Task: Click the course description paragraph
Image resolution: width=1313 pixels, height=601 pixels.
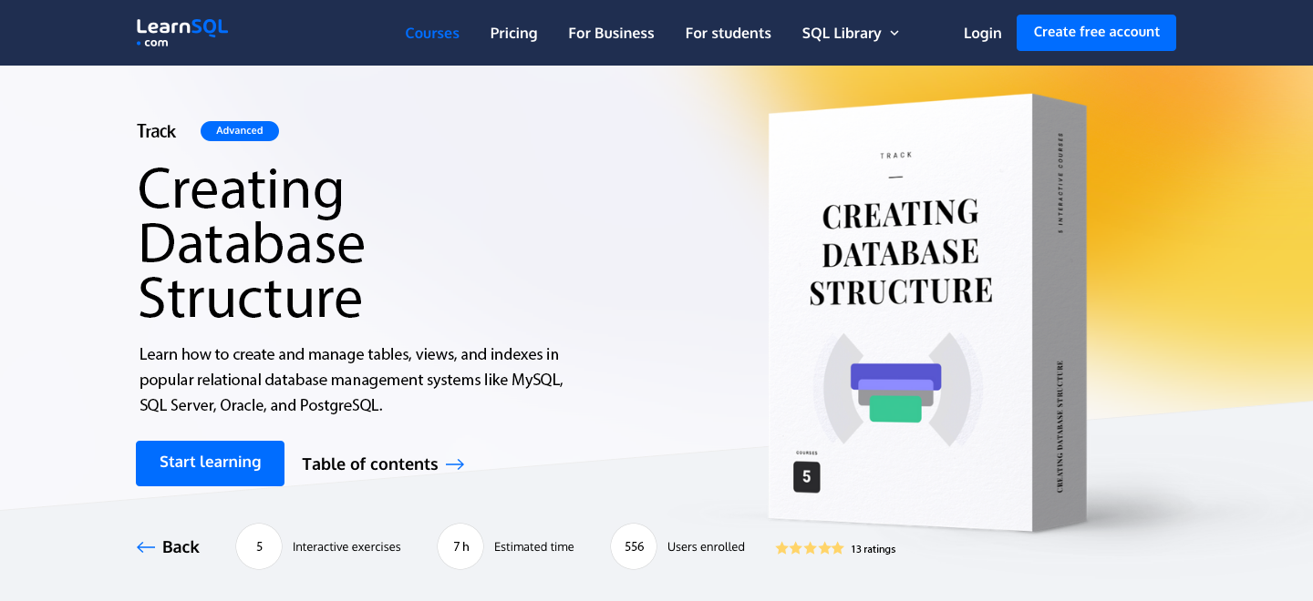Action: pyautogui.click(x=351, y=380)
